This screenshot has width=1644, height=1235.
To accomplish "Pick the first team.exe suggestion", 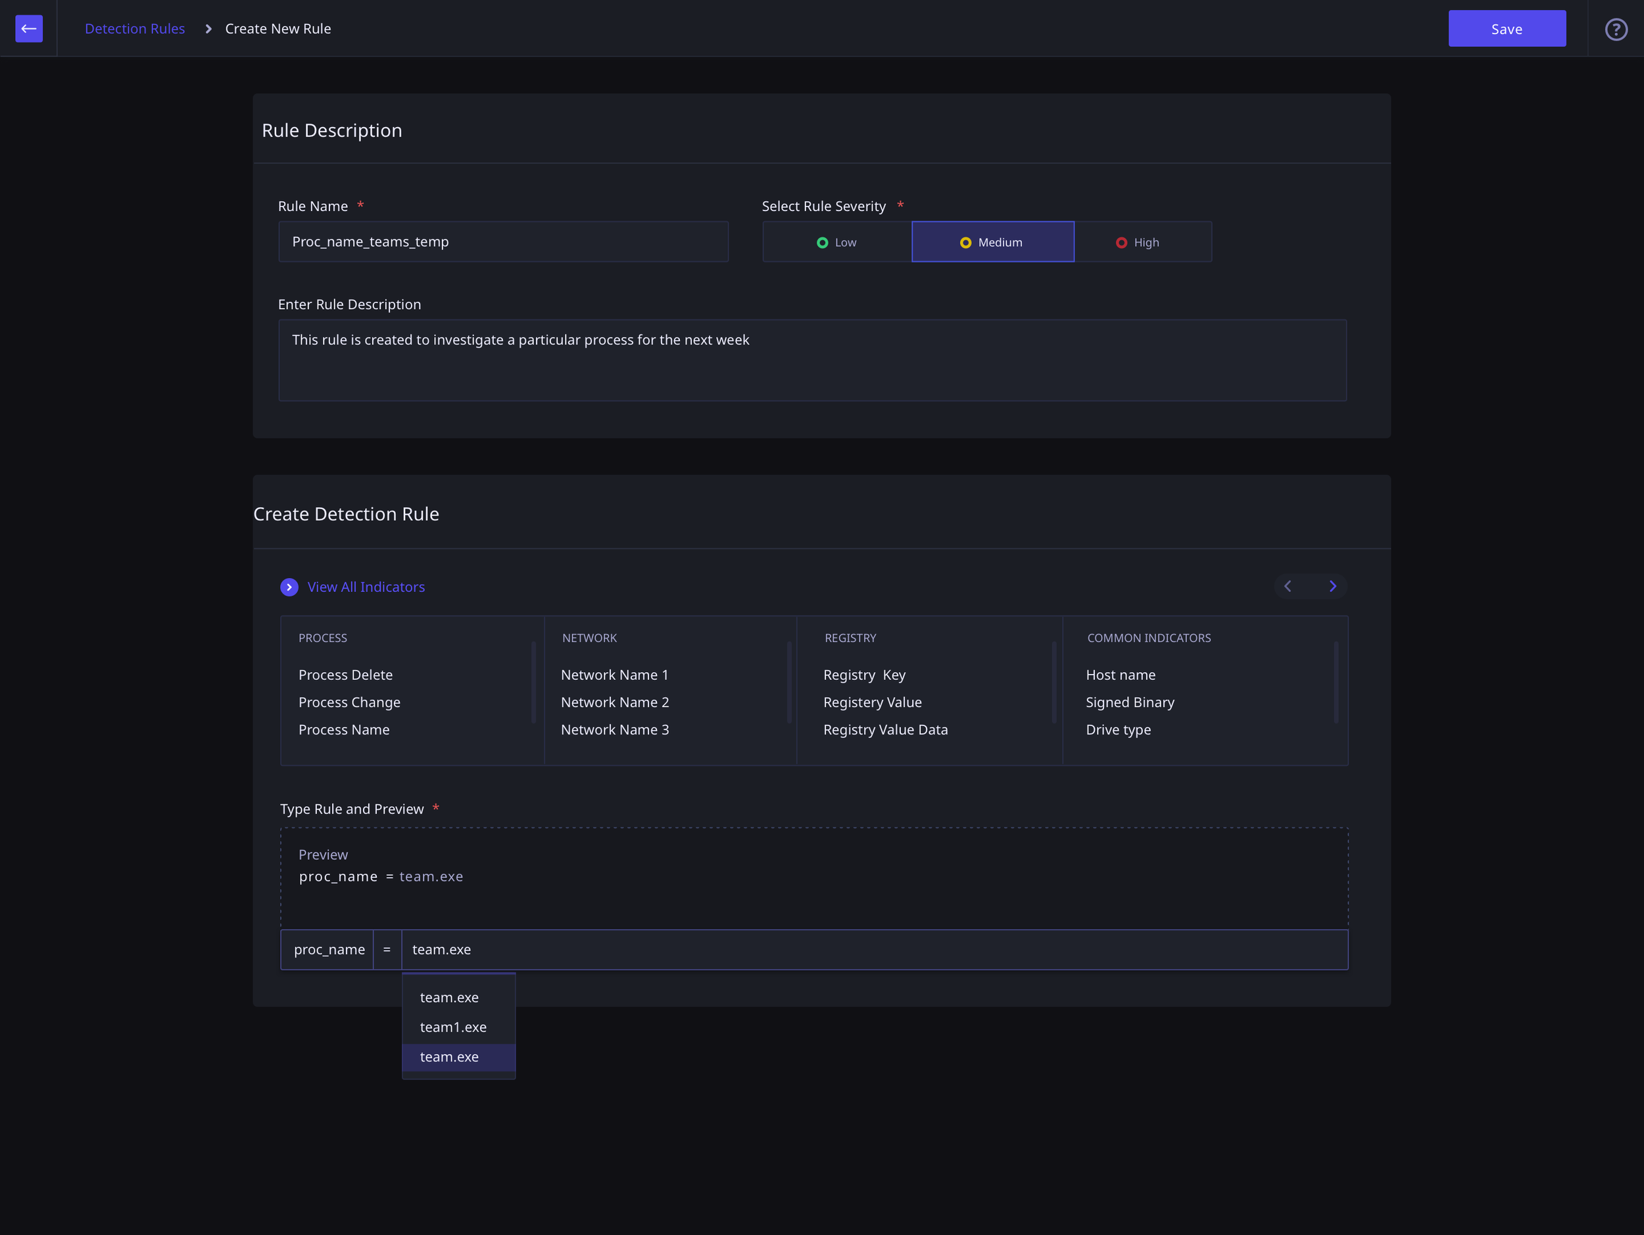I will (449, 997).
